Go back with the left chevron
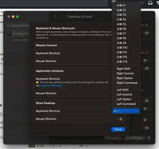Image resolution: width=159 pixels, height=149 pixels. [55, 17]
